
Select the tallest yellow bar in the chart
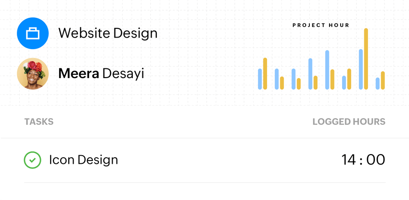(x=366, y=59)
